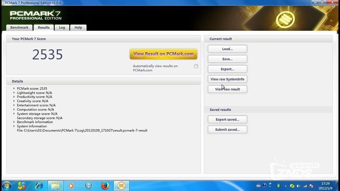The image size is (340, 191).
Task: Click the Current result heading
Action: point(220,39)
